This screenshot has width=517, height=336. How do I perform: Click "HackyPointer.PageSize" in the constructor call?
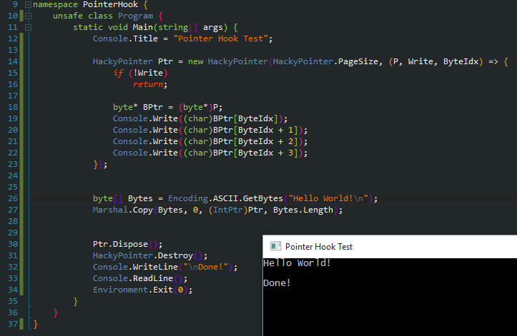tap(325, 61)
